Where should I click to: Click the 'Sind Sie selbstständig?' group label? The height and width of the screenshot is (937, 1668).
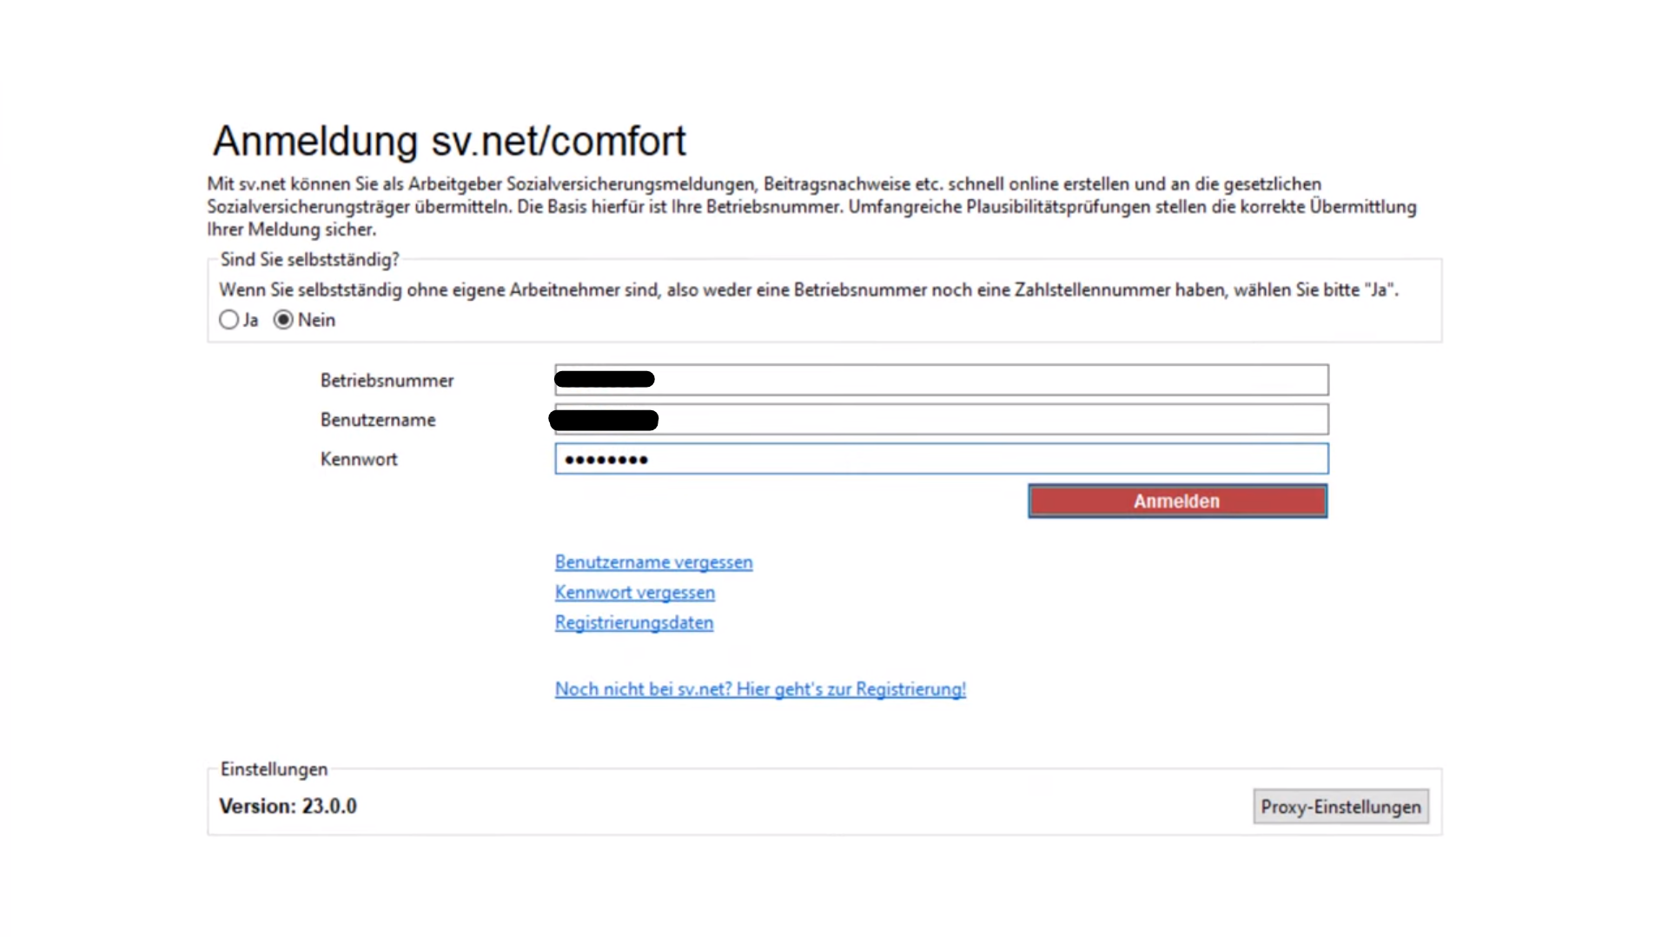pyautogui.click(x=309, y=260)
